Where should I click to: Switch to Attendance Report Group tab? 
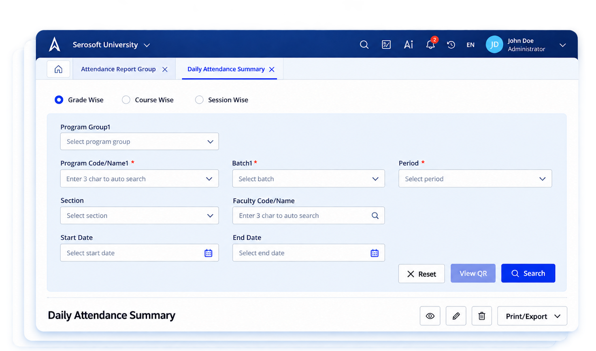pos(118,69)
